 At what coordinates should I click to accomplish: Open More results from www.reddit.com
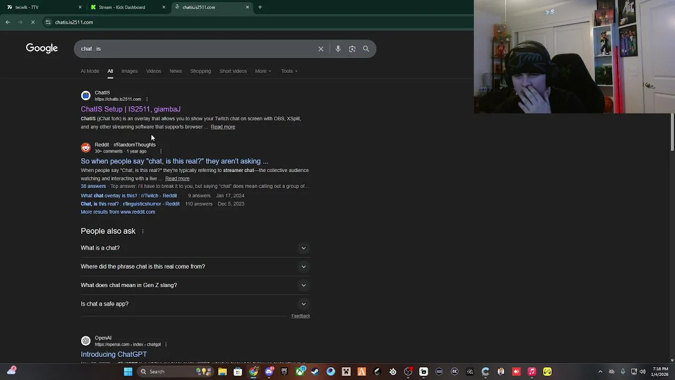pyautogui.click(x=118, y=212)
